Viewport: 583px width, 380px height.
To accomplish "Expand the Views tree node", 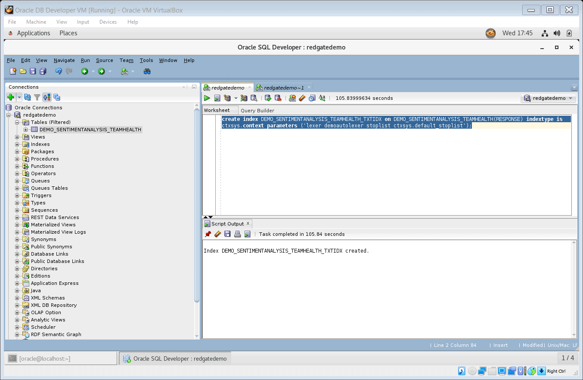I will (x=17, y=137).
